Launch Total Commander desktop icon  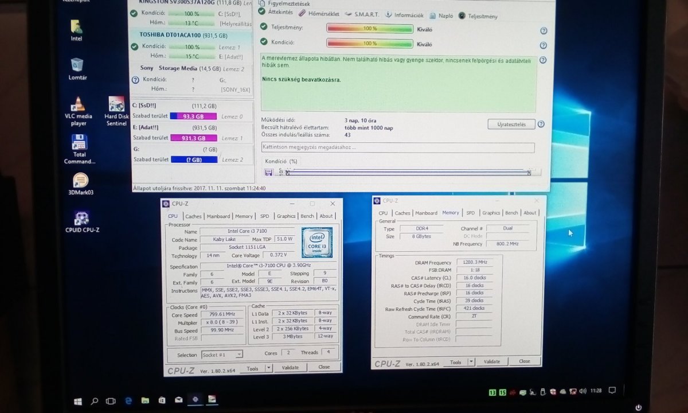[x=80, y=149]
